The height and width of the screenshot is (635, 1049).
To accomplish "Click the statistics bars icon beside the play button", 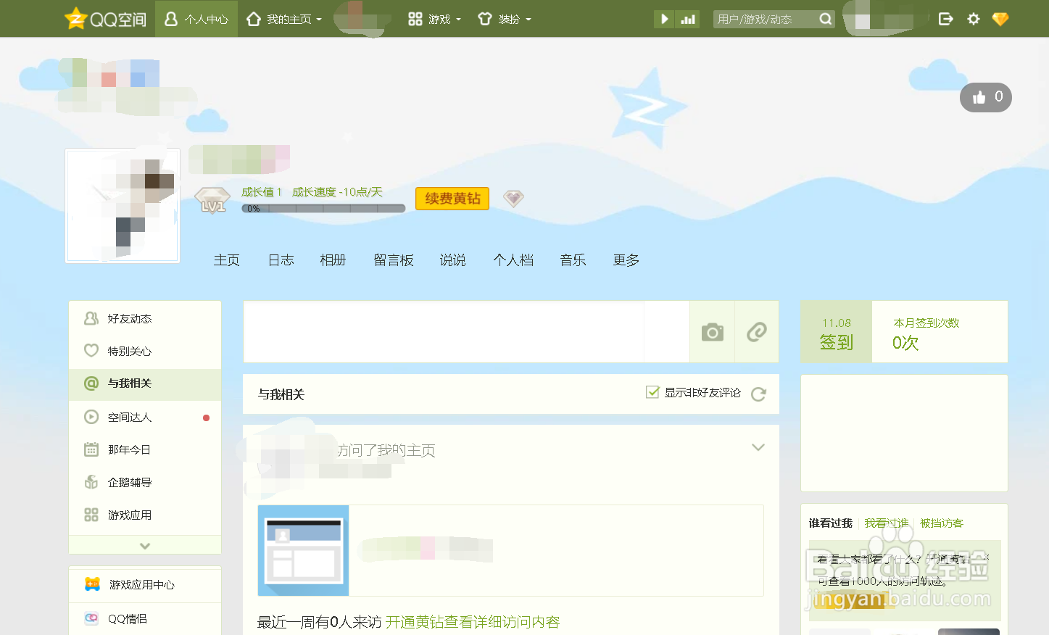I will 687,19.
